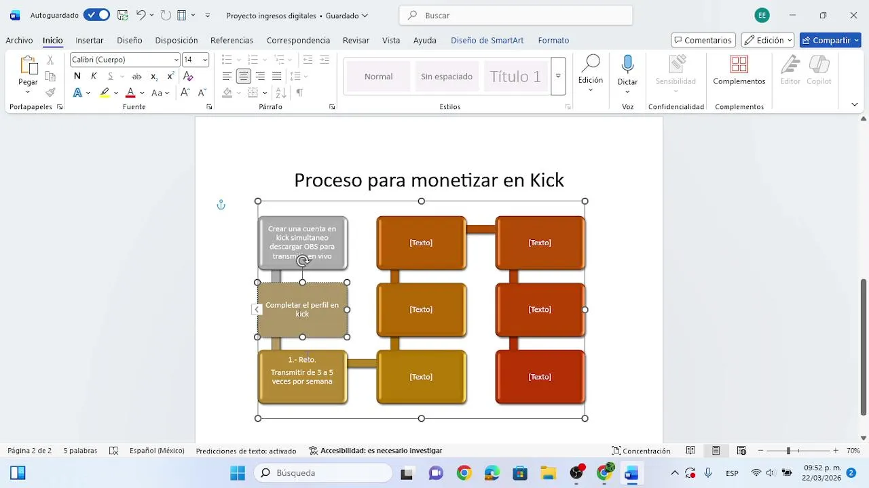Expand the Estilos gallery more arrow
Viewport: 869px width, 488px height.
[558, 76]
